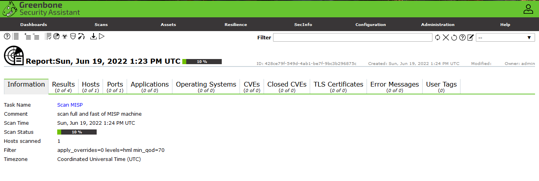Trigger alert with the play icon

tap(102, 36)
